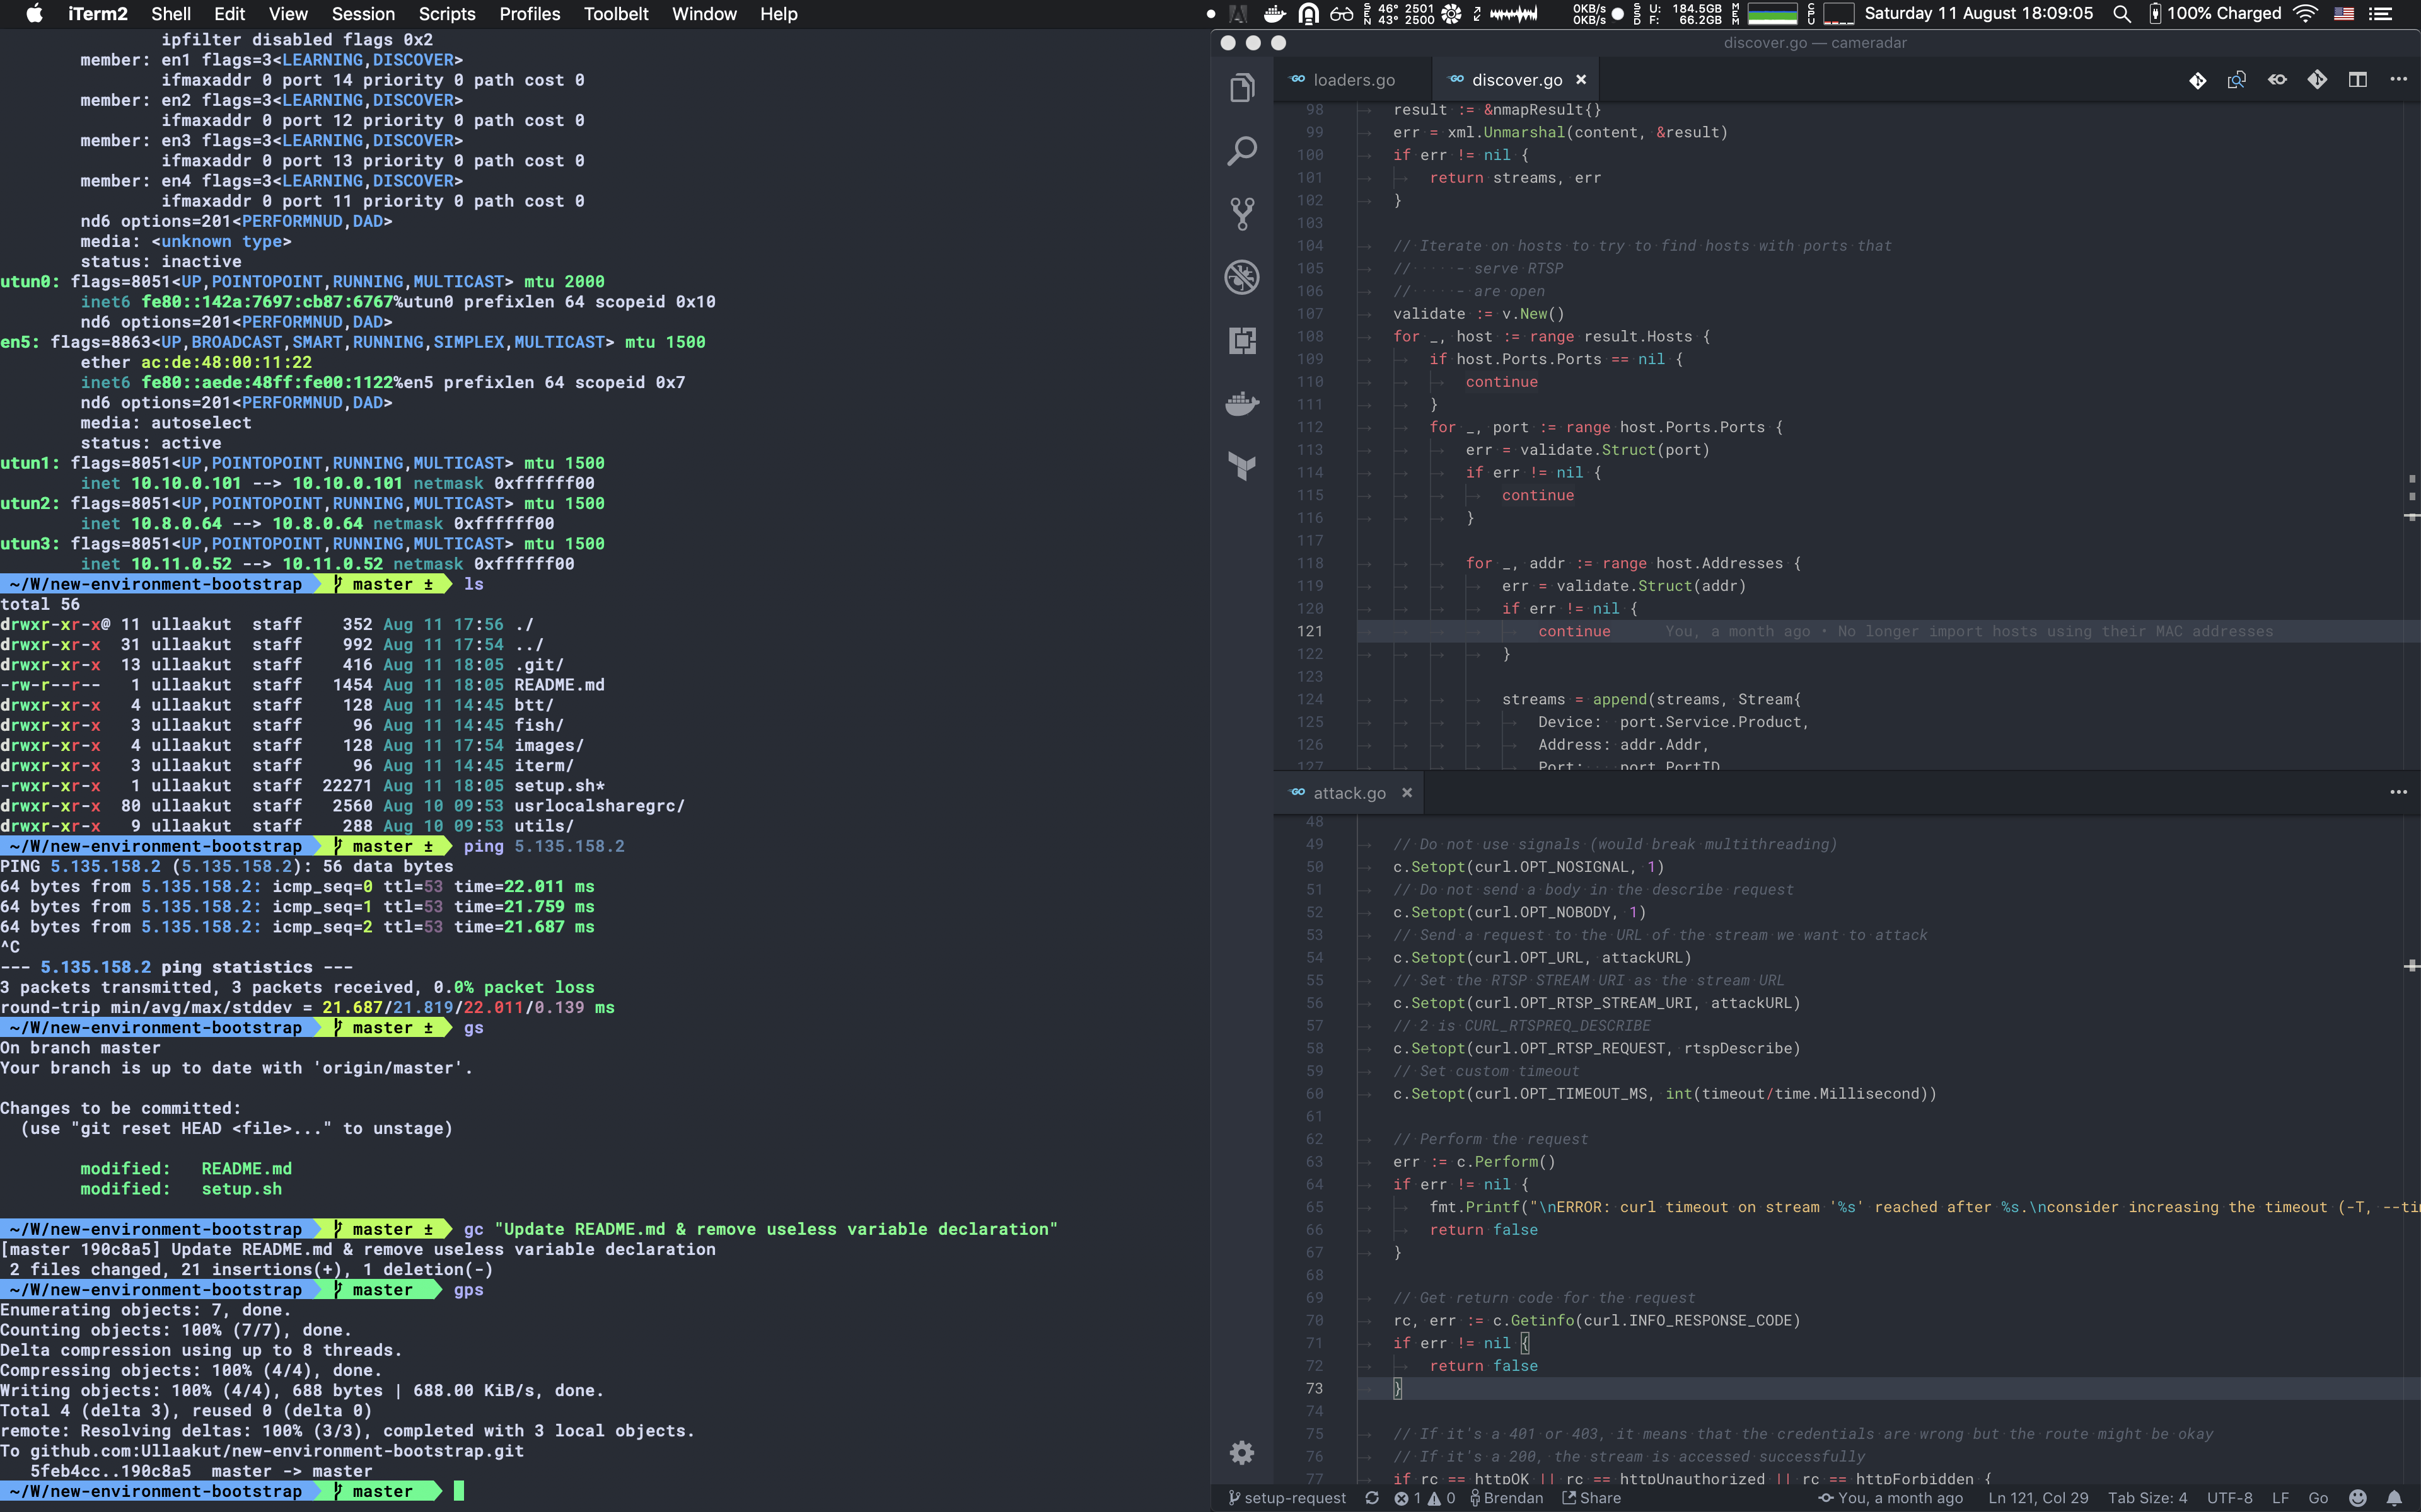Open the Docker view in the activity bar
The image size is (2421, 1512).
[x=1241, y=403]
